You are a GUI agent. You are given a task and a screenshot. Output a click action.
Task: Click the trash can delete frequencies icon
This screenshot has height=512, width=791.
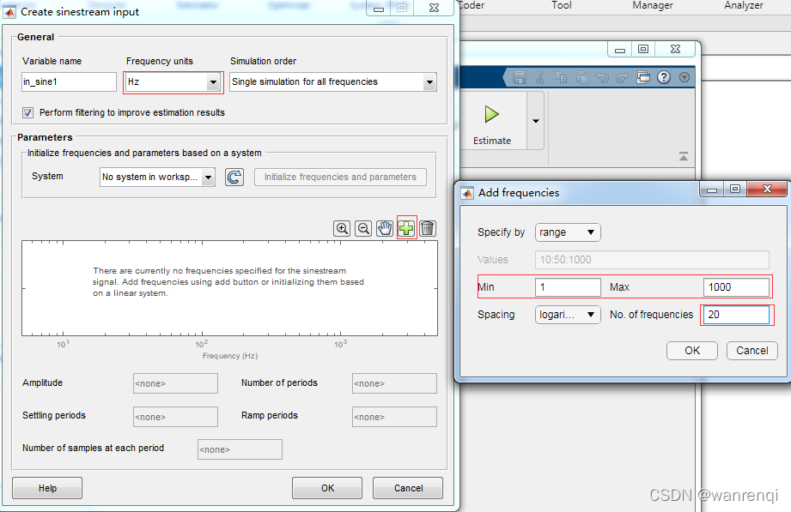pos(428,228)
